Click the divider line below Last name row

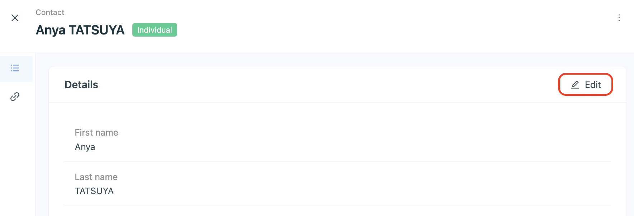point(337,206)
